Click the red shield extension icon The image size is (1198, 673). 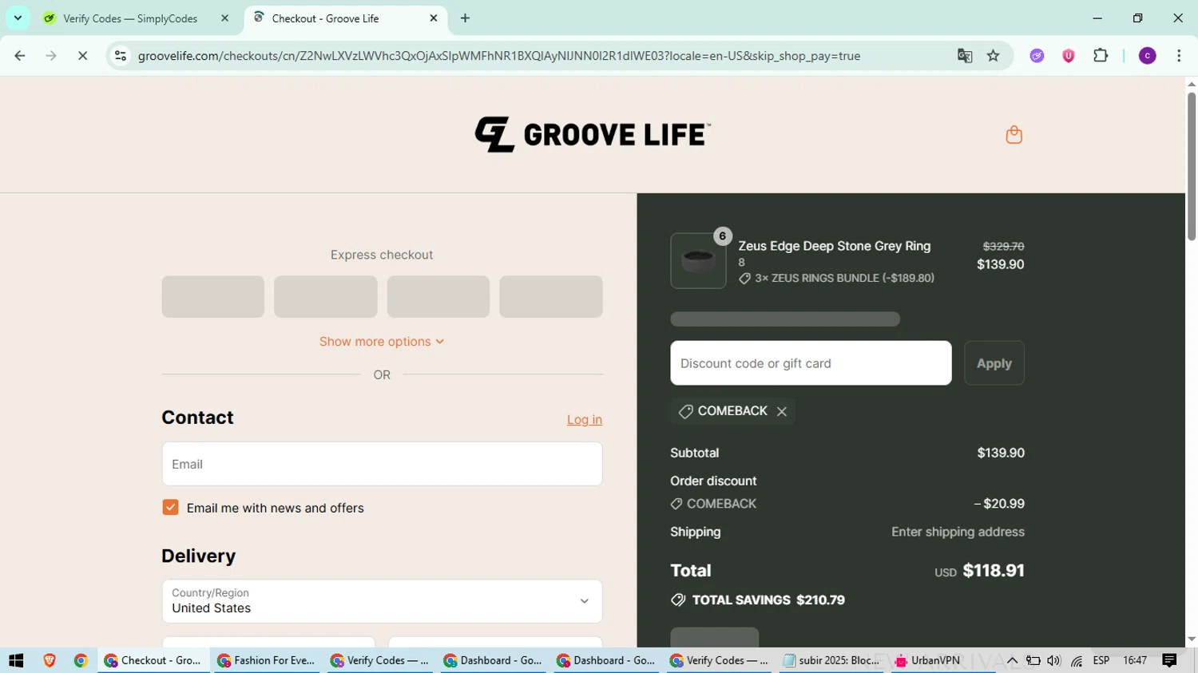[1068, 56]
